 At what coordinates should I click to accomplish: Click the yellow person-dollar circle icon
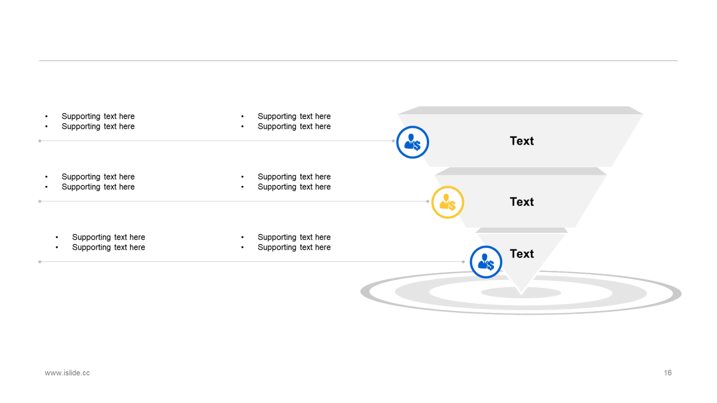click(448, 202)
